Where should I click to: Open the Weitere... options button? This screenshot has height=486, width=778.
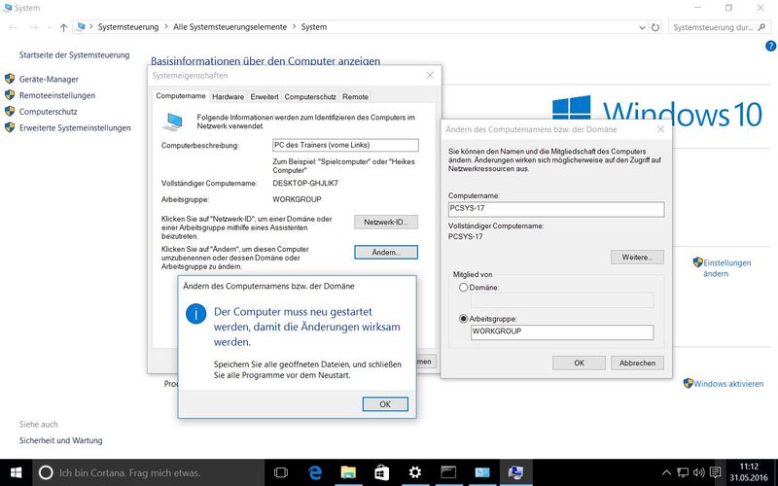point(637,258)
